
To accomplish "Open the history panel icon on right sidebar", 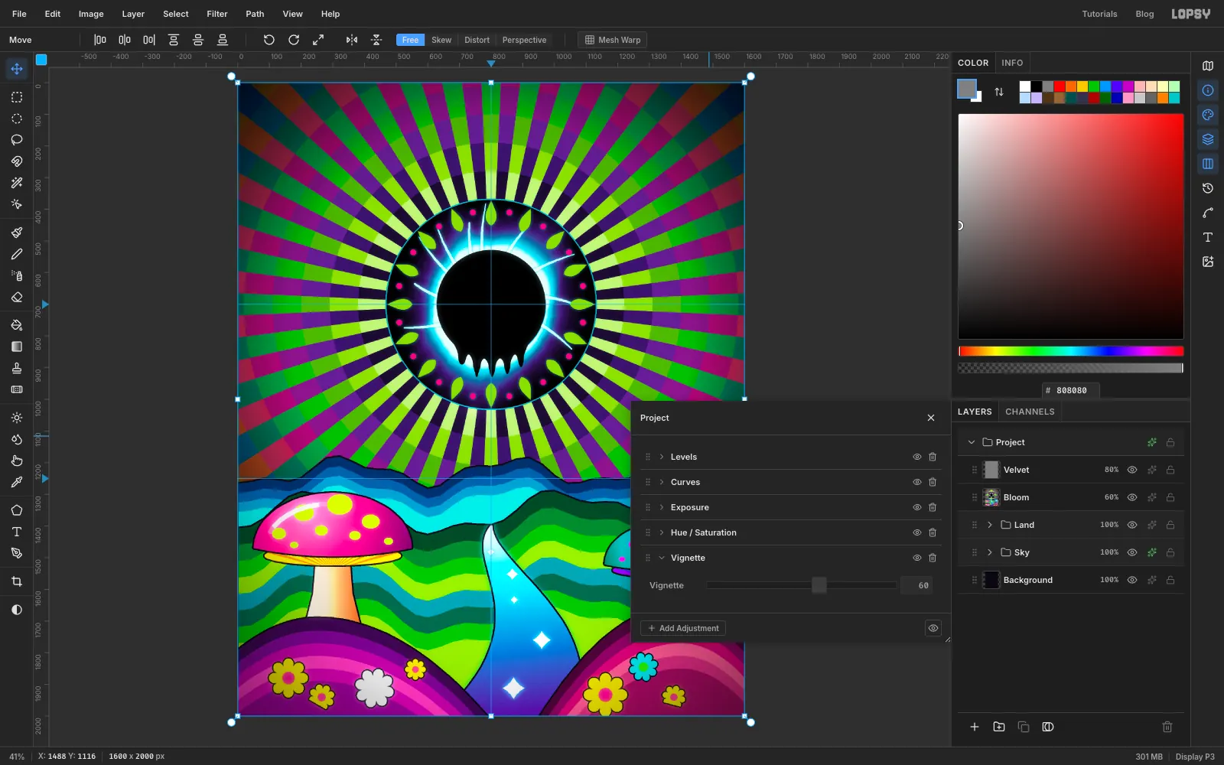I will 1208,188.
